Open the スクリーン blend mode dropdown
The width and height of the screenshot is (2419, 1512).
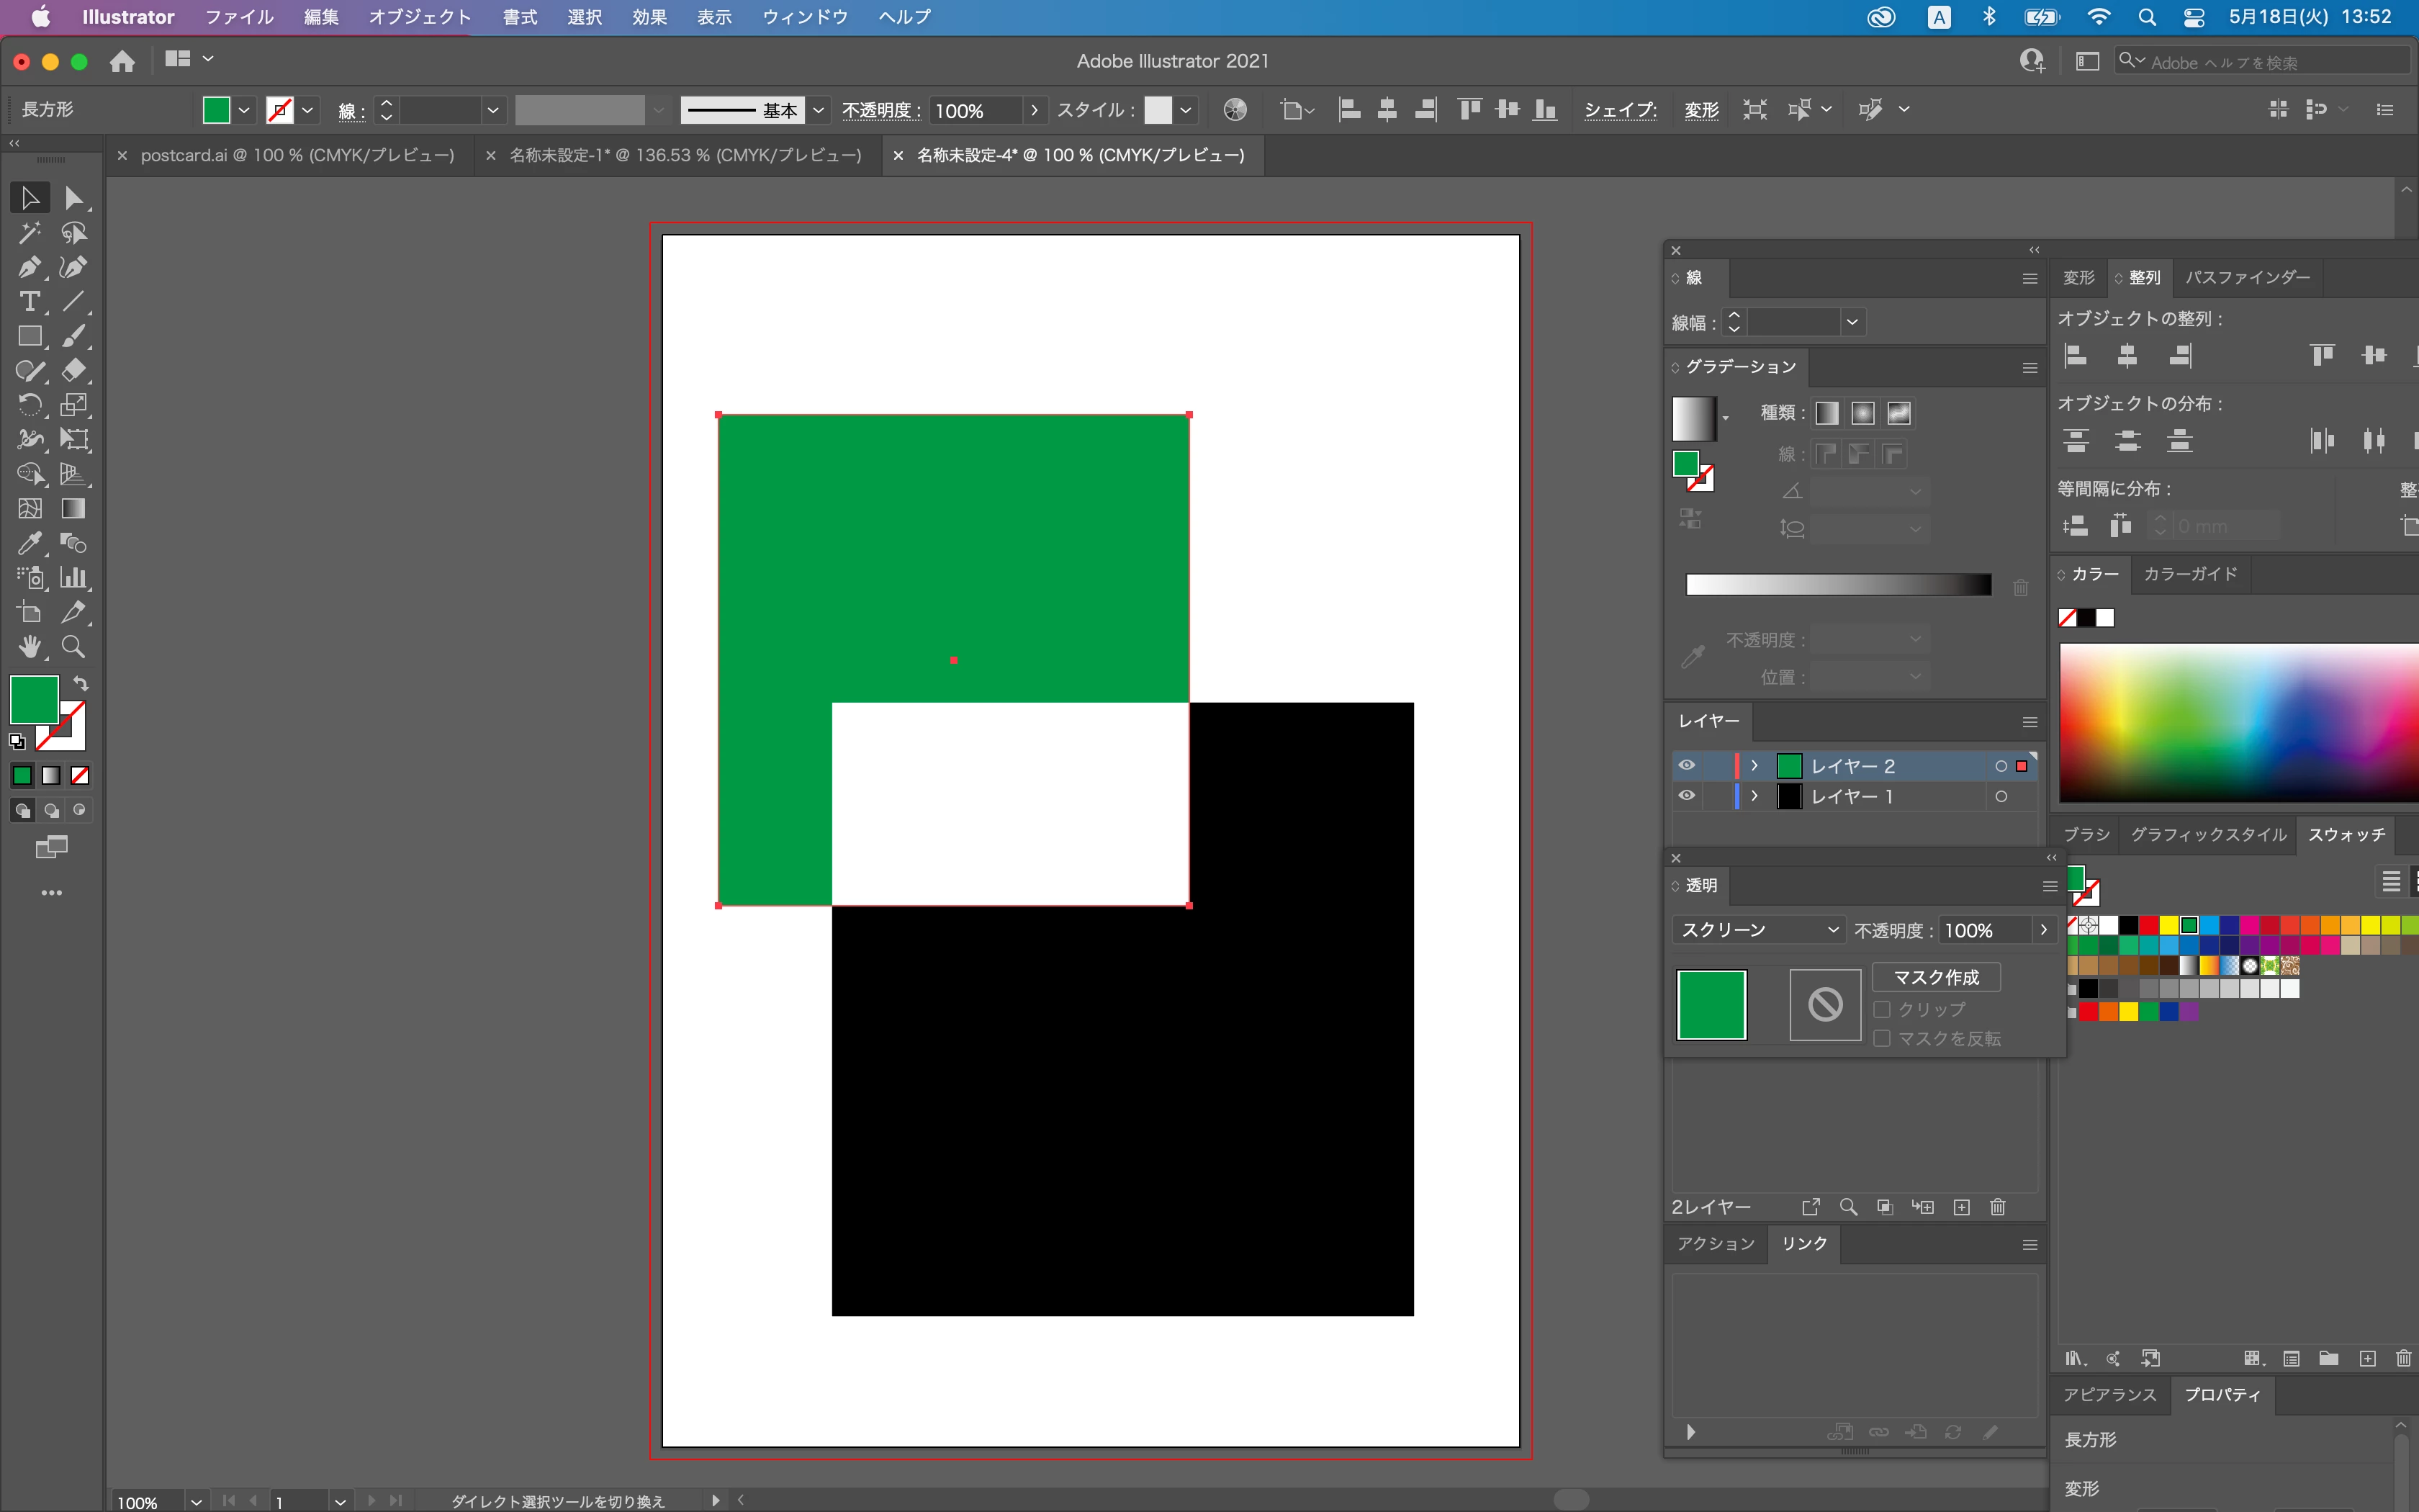tap(1758, 930)
